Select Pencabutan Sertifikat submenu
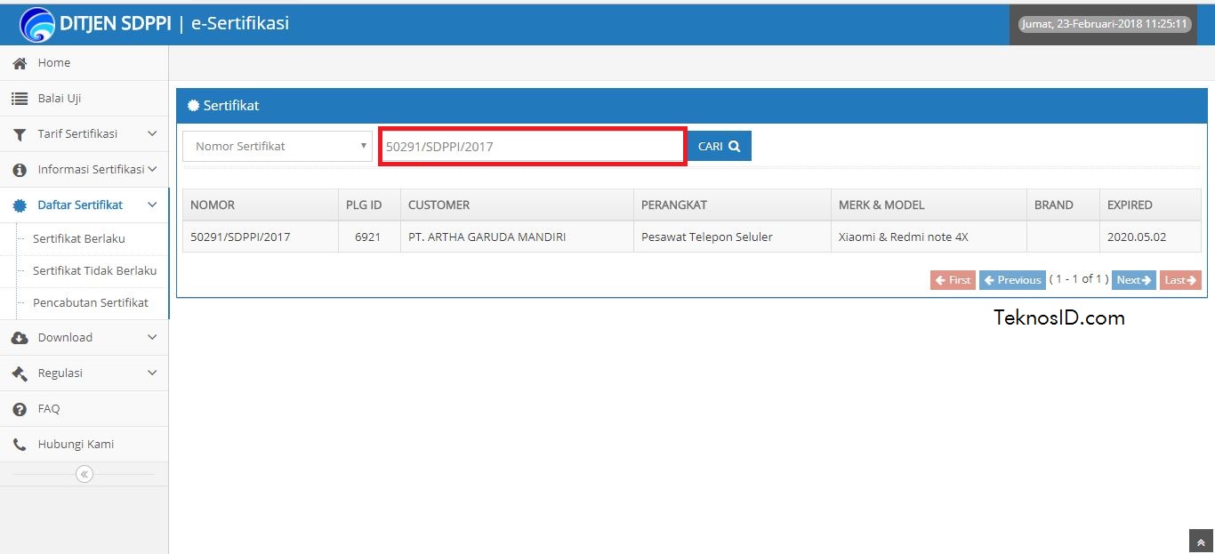This screenshot has height=554, width=1215. click(x=91, y=302)
